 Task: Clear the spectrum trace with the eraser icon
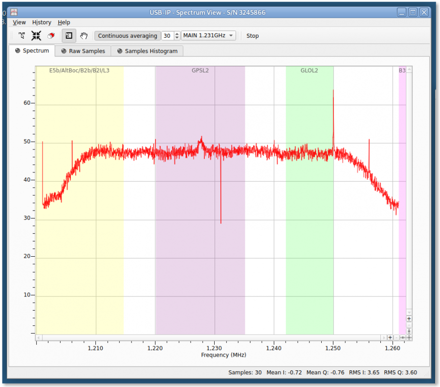click(x=51, y=36)
